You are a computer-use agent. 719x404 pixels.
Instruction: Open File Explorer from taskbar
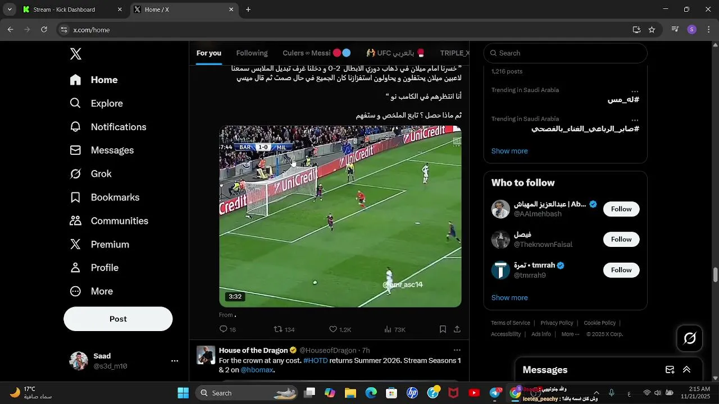[x=351, y=393]
